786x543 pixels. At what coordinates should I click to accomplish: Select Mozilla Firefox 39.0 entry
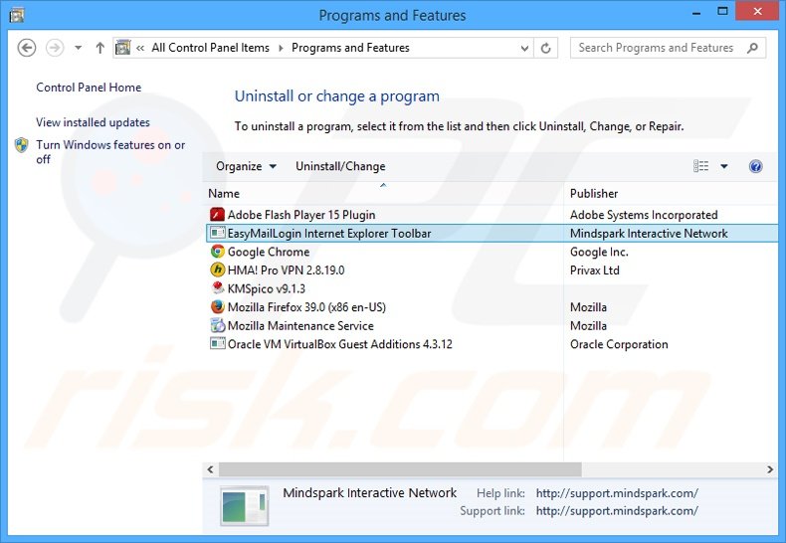[306, 307]
